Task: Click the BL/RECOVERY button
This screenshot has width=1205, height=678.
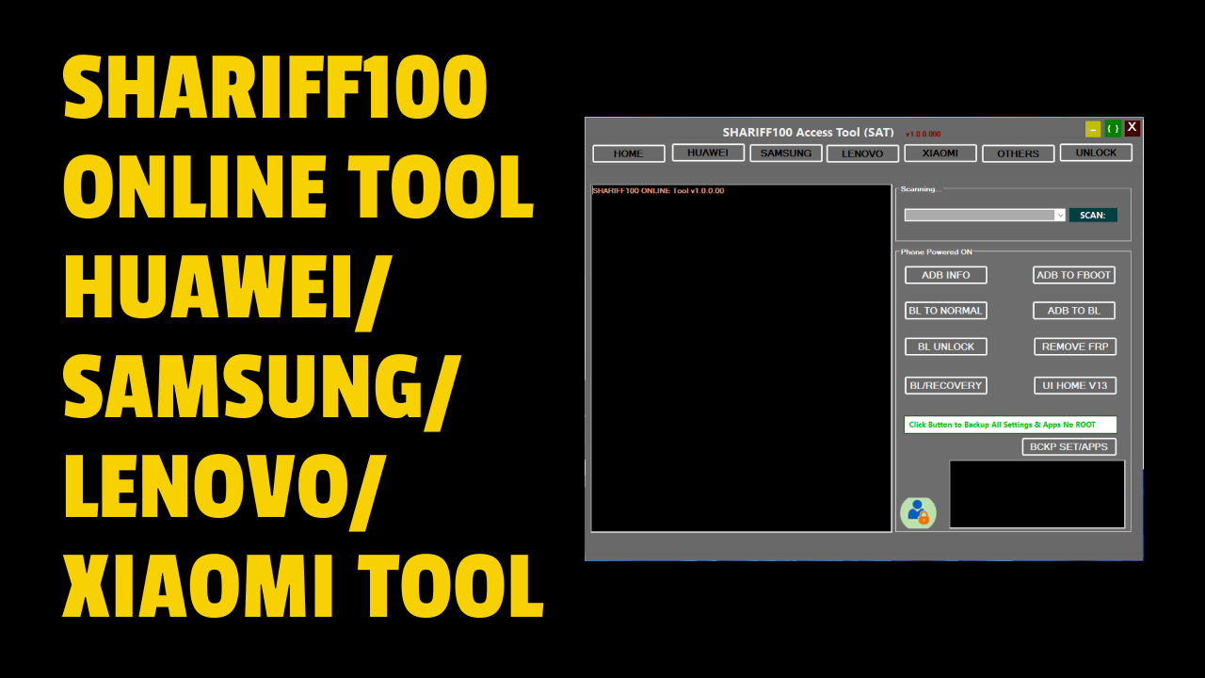Action: (945, 385)
